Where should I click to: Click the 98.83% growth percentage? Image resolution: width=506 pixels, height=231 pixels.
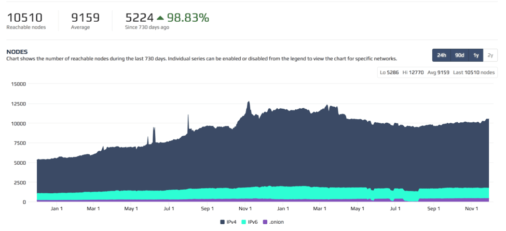pyautogui.click(x=188, y=18)
